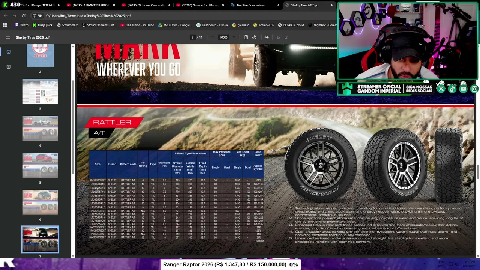The width and height of the screenshot is (480, 270).
Task: Open the PDF viewer sidebar menu
Action: [8, 37]
